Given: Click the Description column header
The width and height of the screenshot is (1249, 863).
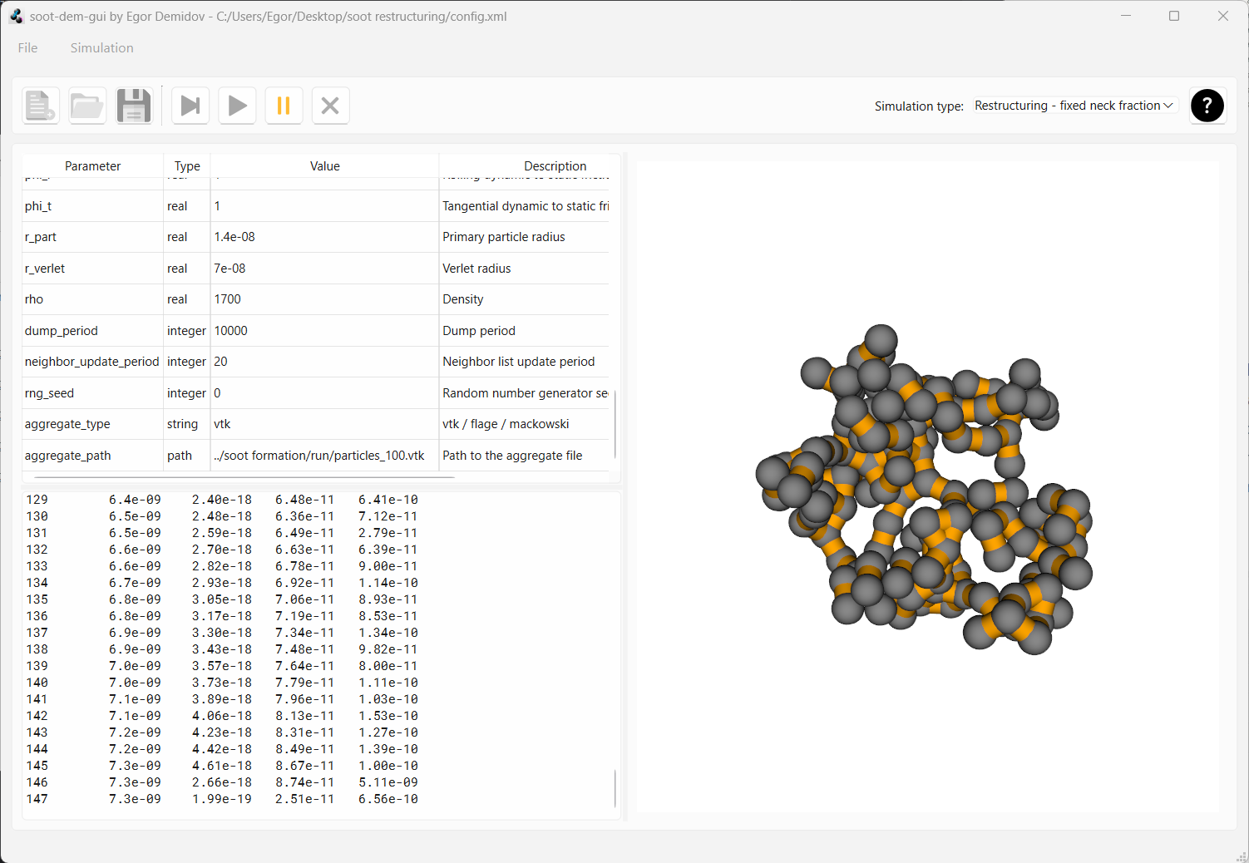Looking at the screenshot, I should [555, 166].
